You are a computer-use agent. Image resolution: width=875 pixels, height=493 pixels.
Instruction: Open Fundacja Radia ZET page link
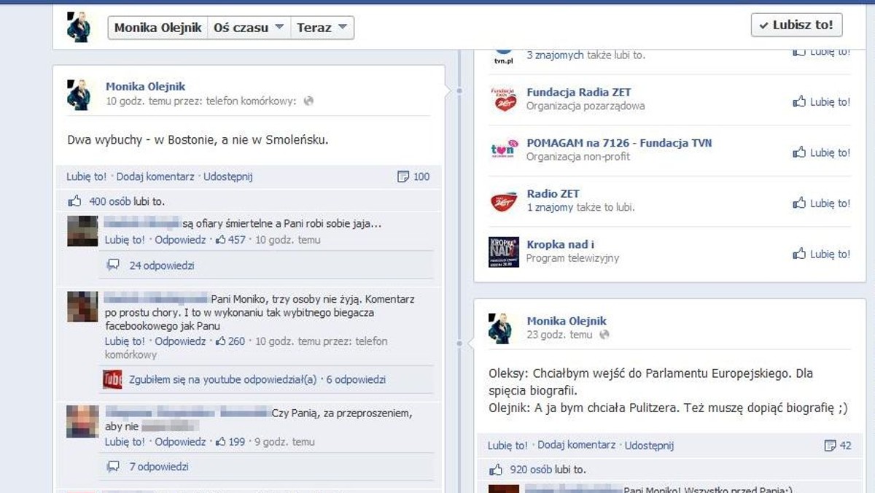tap(578, 92)
